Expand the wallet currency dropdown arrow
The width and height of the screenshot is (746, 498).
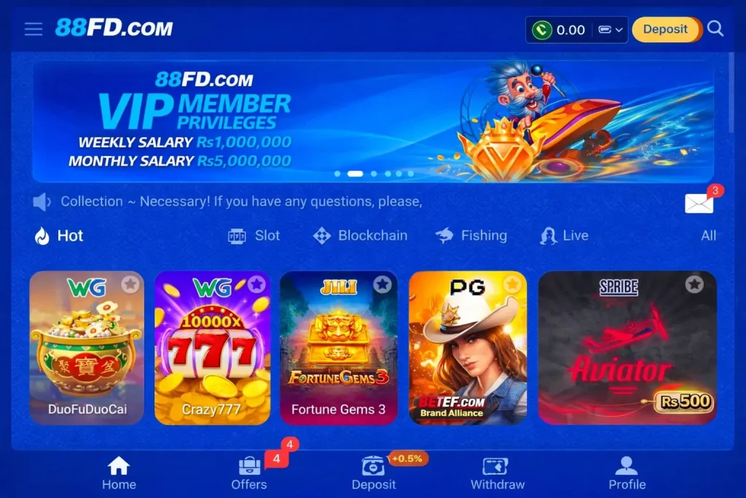pos(619,29)
